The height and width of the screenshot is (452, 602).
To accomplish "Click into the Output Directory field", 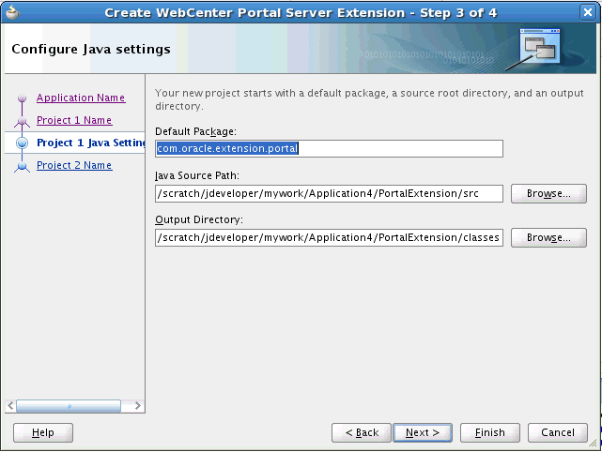I will click(329, 237).
